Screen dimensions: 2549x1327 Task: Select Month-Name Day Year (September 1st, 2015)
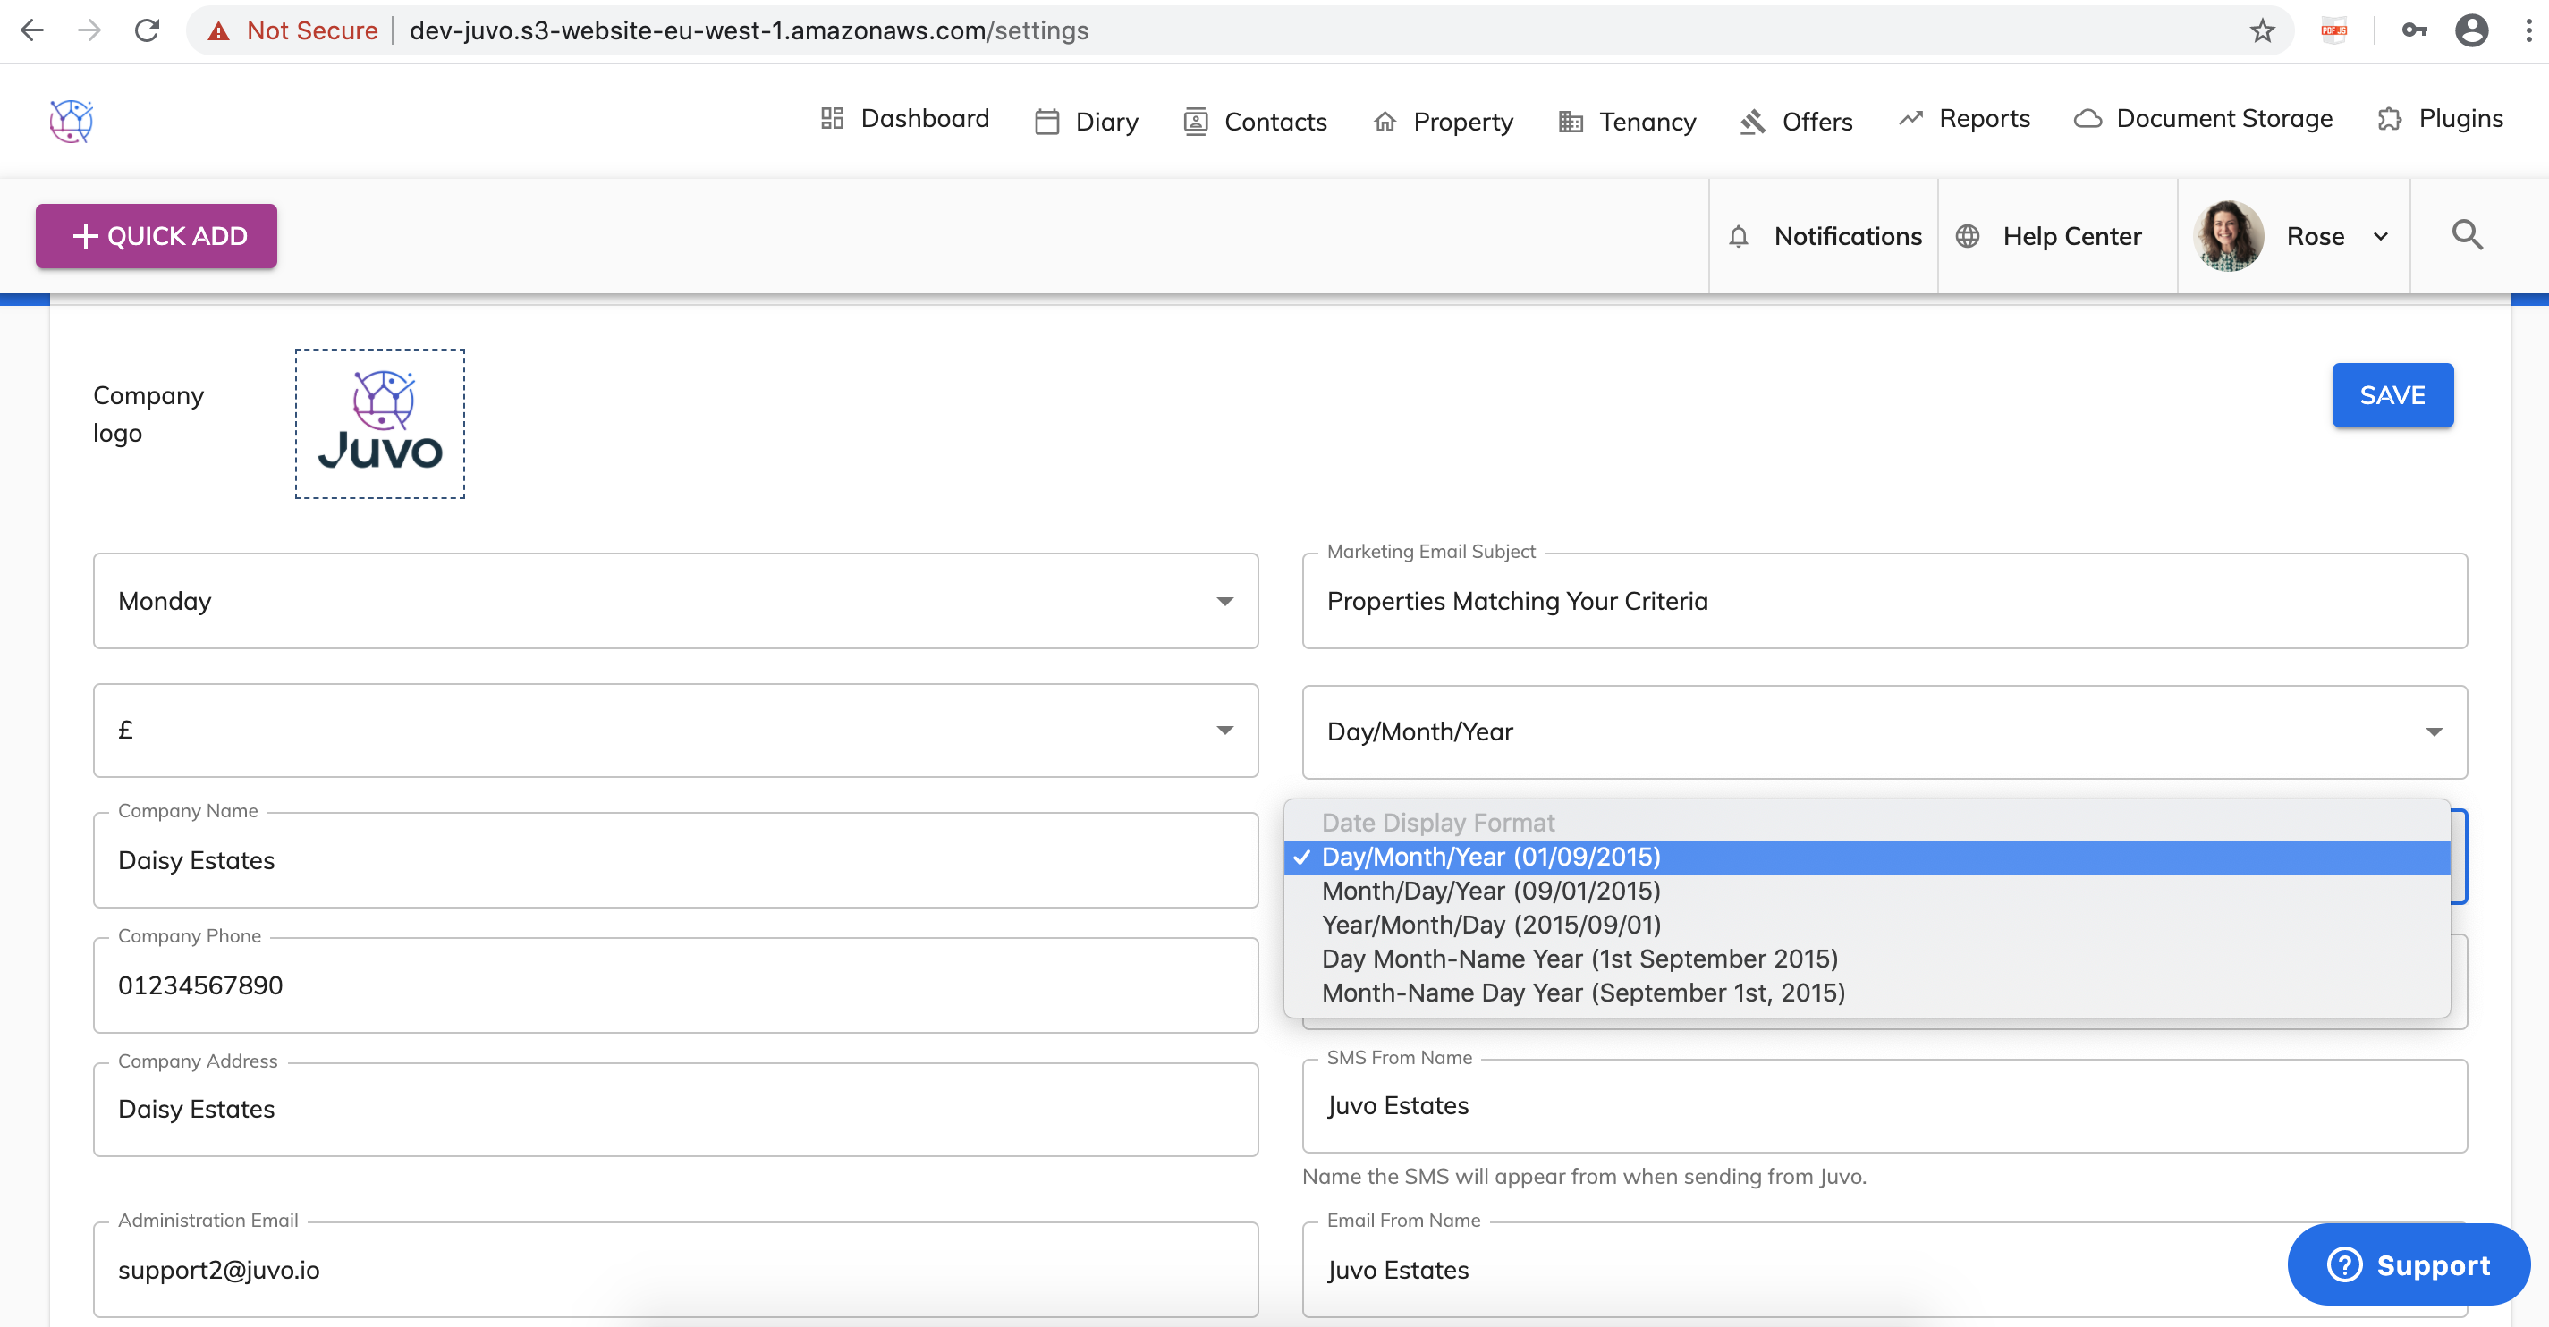coord(1582,993)
